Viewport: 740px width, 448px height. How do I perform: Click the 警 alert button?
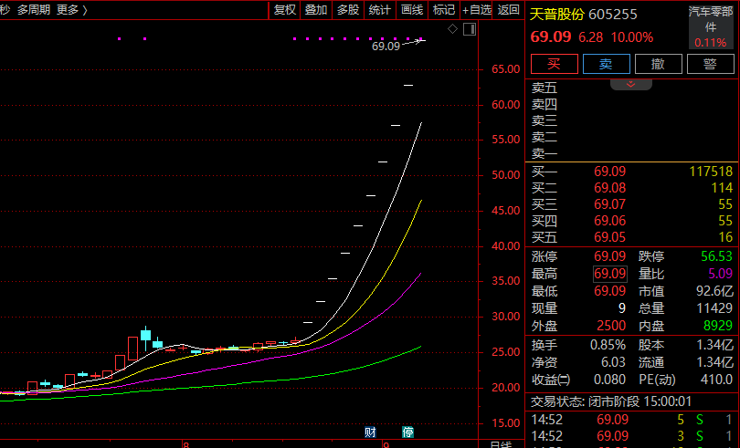click(710, 64)
